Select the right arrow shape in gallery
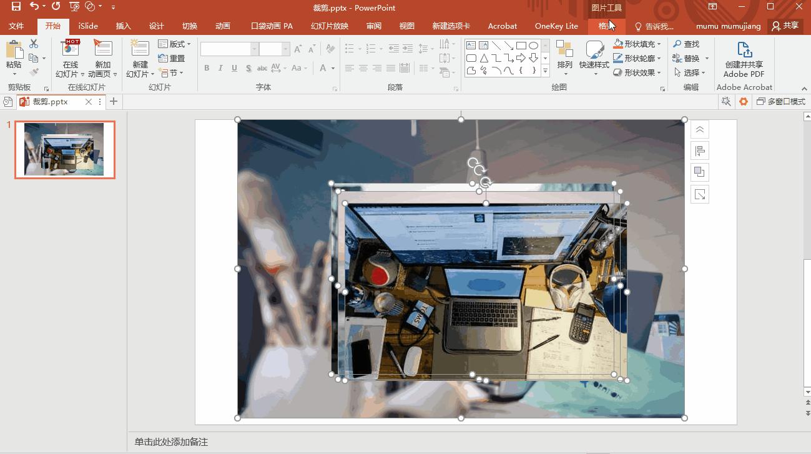The height and width of the screenshot is (454, 811). click(521, 58)
